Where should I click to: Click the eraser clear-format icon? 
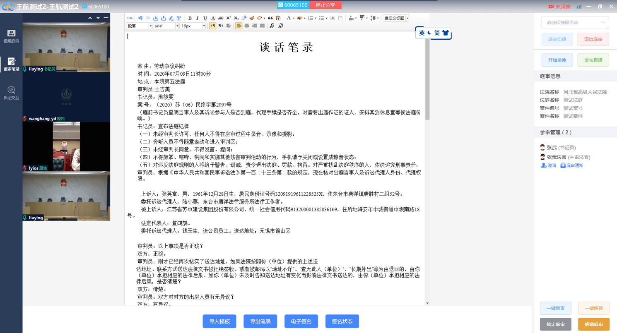[x=244, y=18]
